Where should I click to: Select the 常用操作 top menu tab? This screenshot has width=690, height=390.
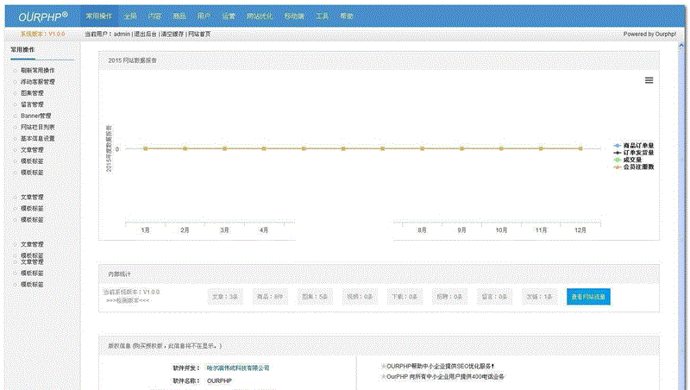pyautogui.click(x=97, y=16)
